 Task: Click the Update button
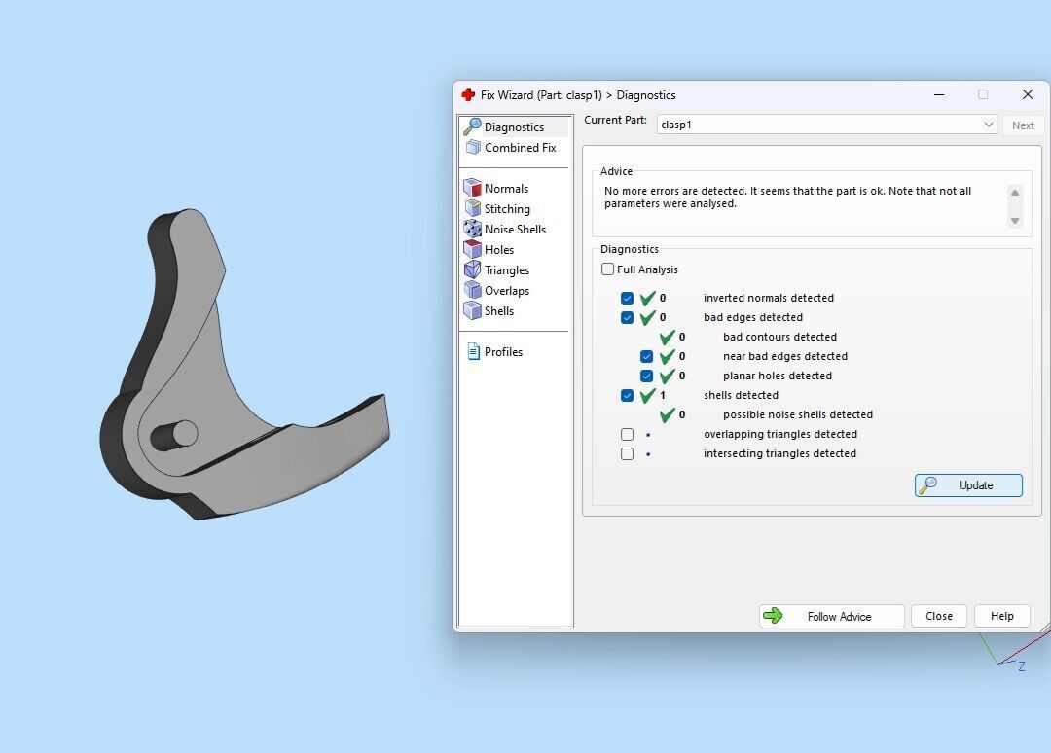(968, 485)
